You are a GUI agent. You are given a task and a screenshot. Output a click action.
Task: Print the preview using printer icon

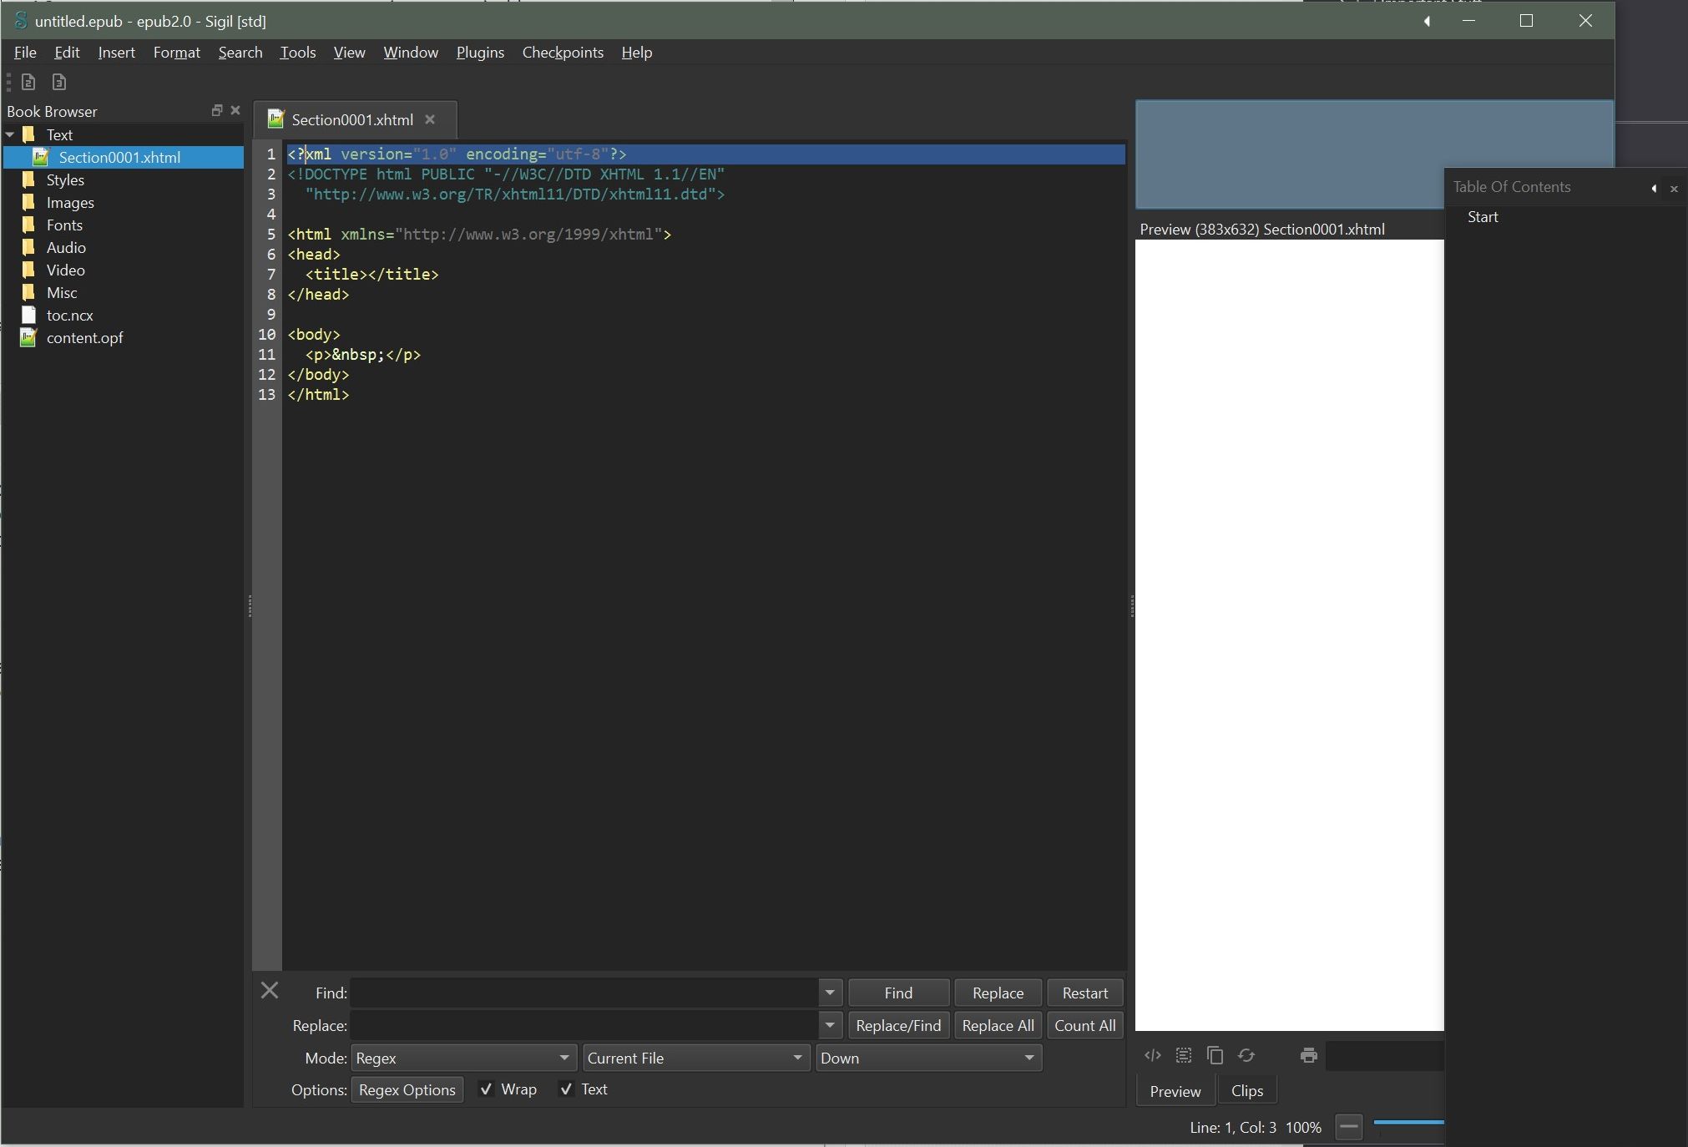coord(1308,1055)
